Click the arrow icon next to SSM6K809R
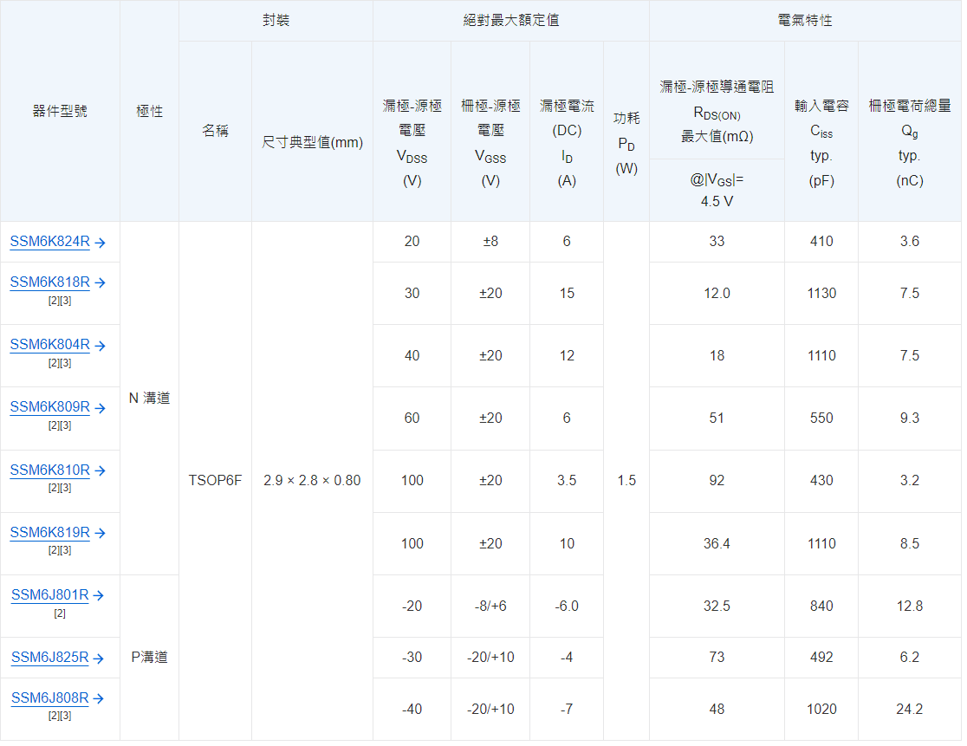Viewport: 967px width, 746px height. click(100, 408)
